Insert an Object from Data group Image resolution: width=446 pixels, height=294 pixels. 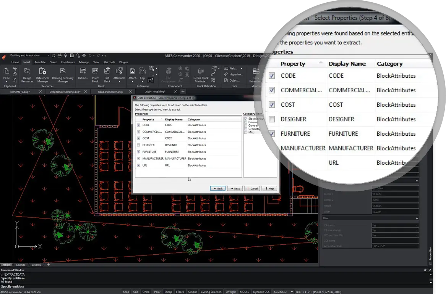(232, 80)
